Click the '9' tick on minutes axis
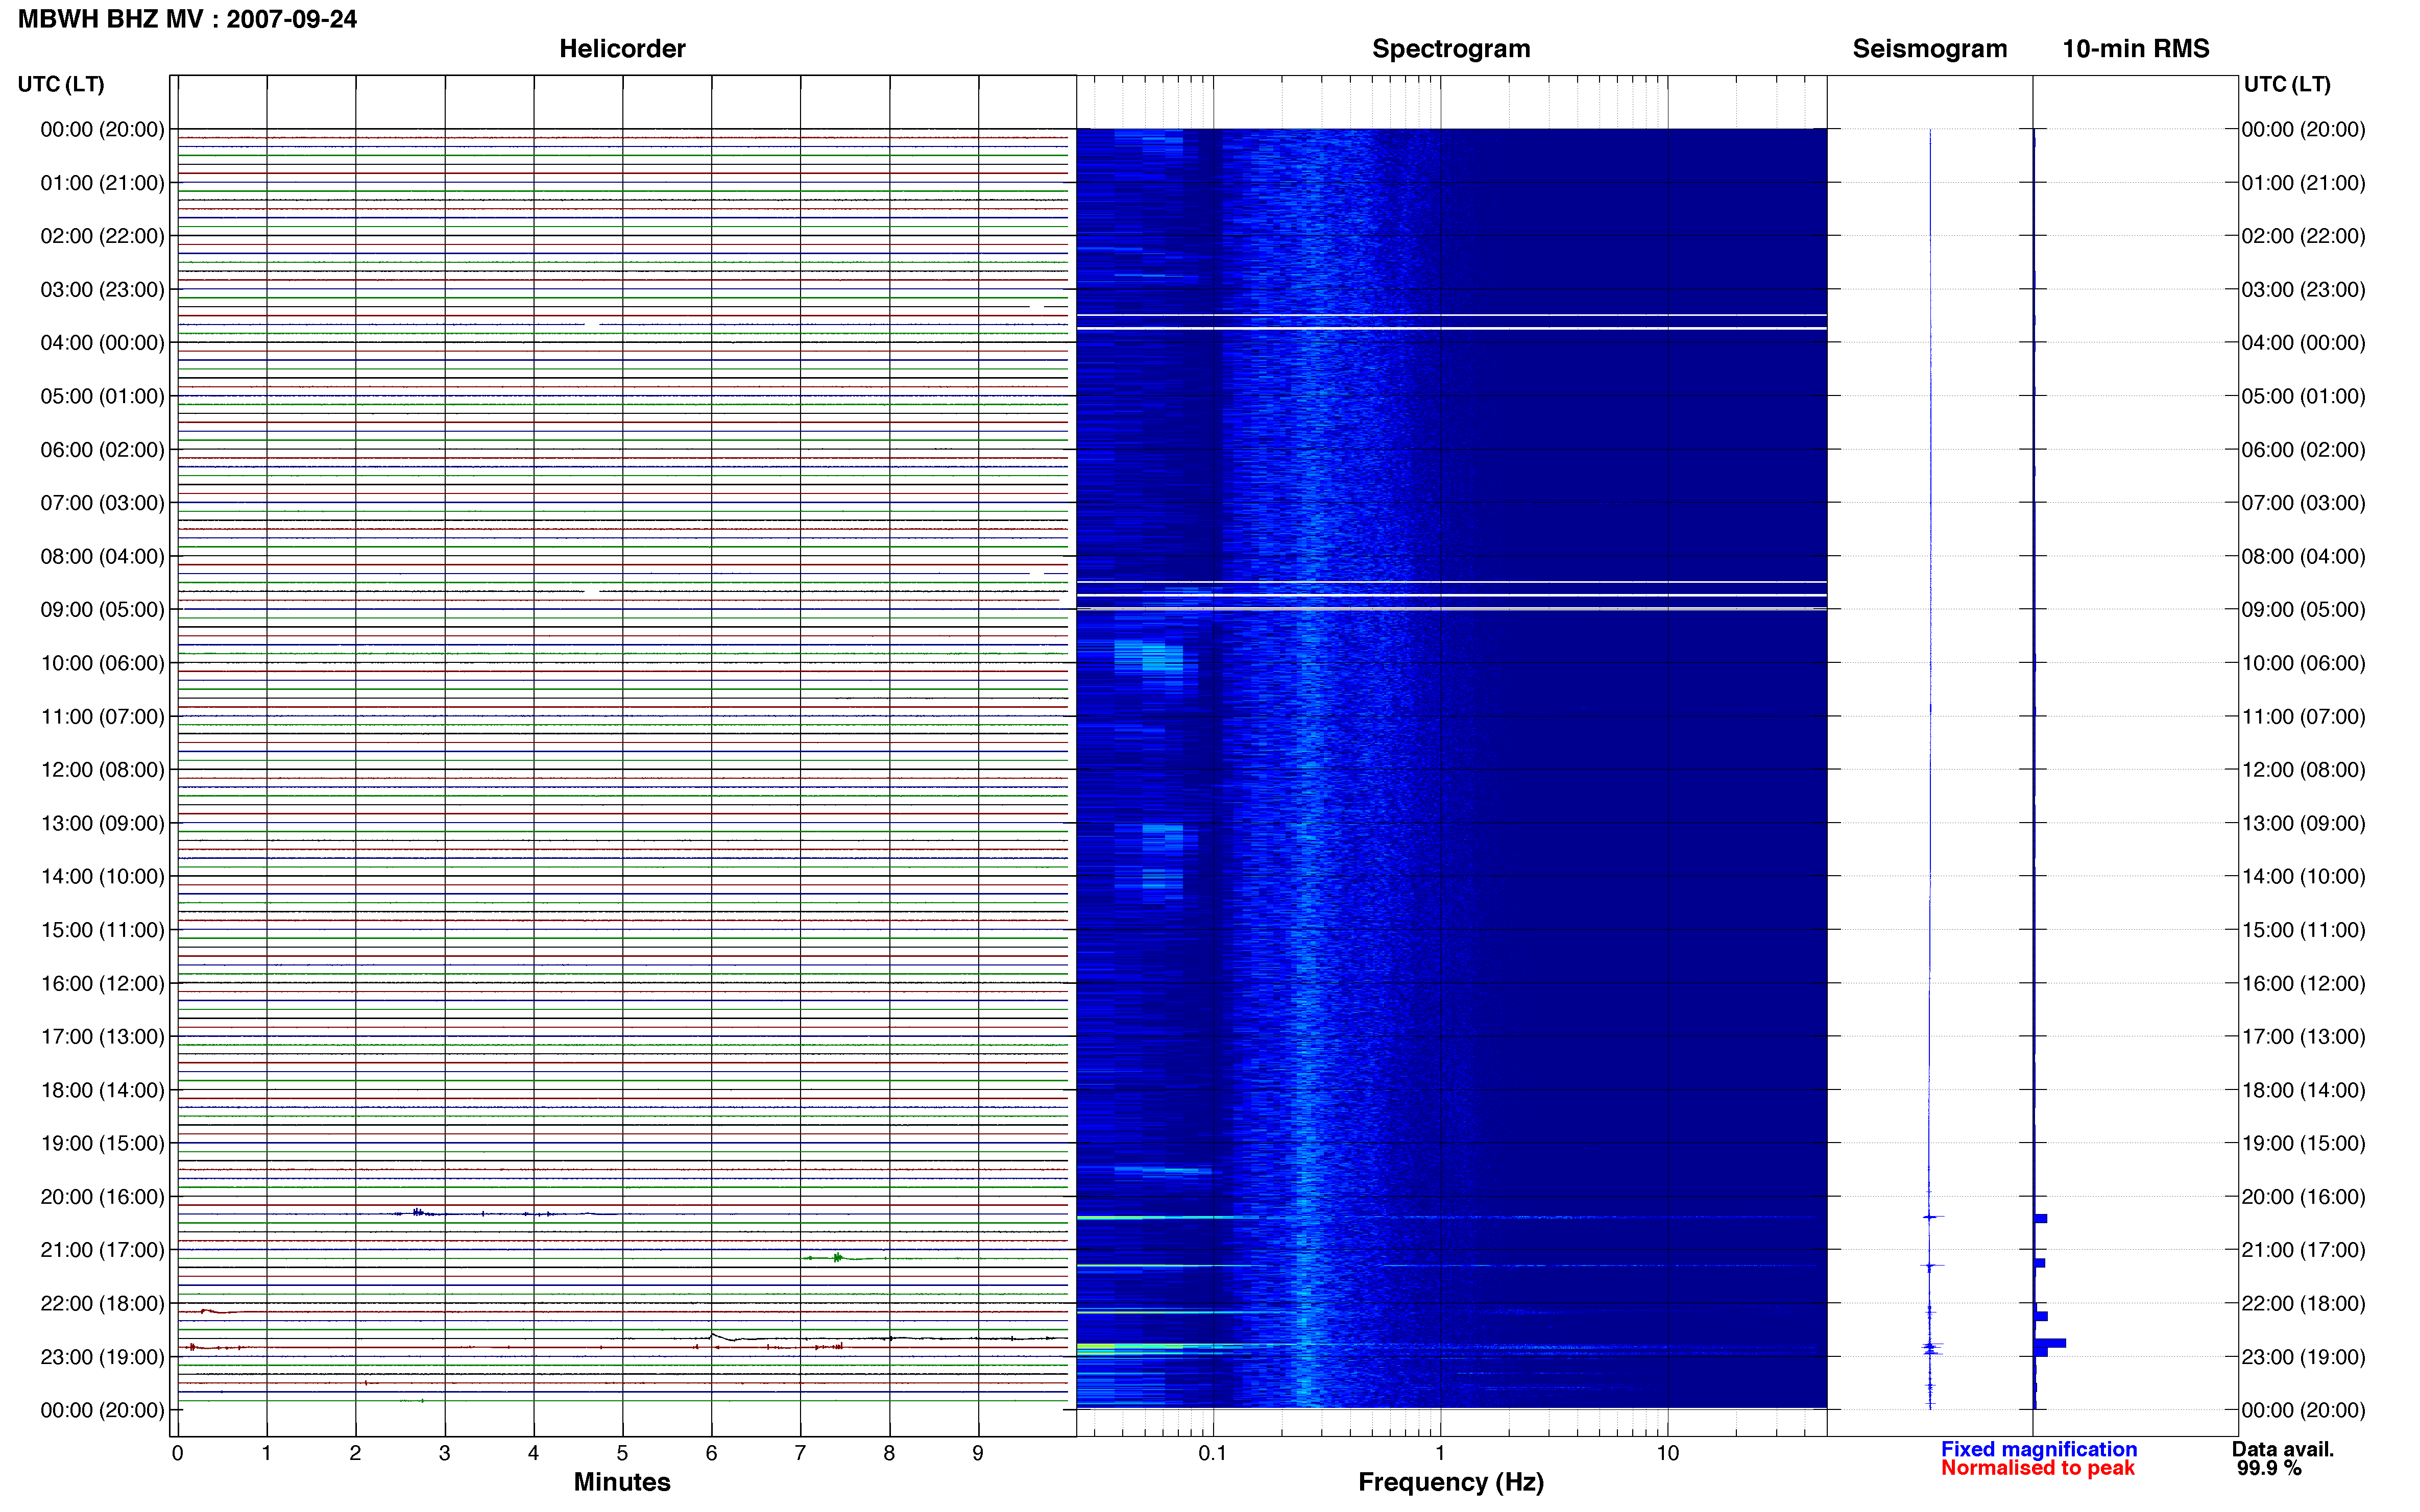This screenshot has width=2420, height=1512. tap(977, 1453)
